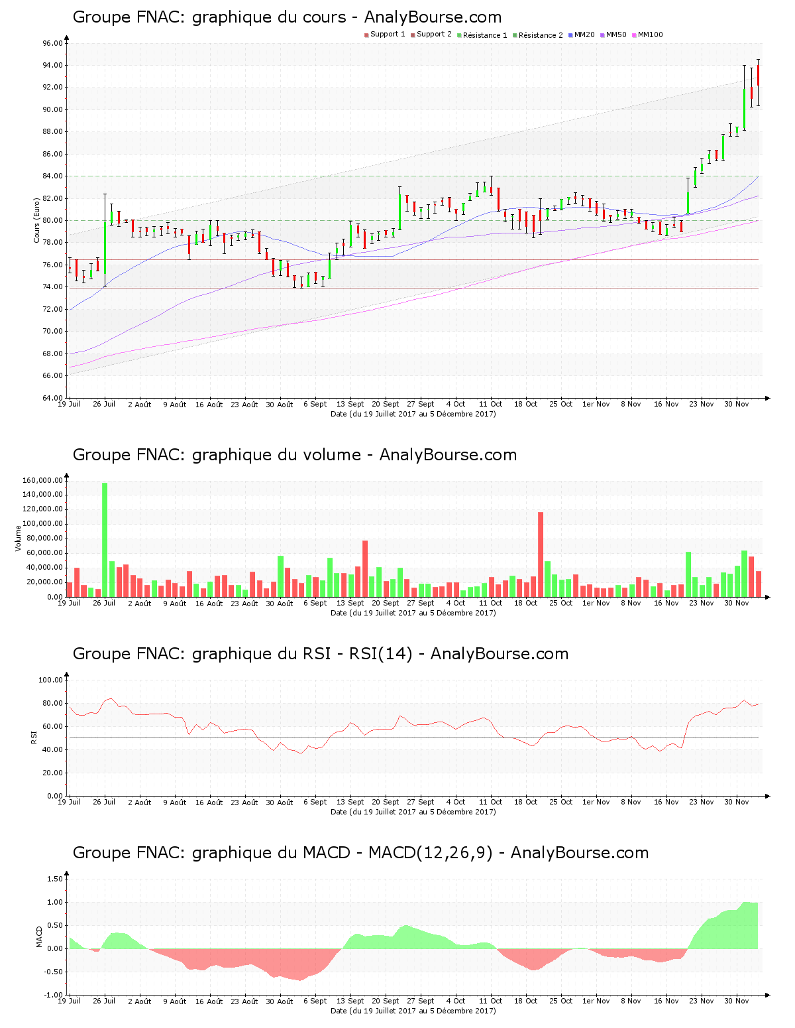Click the 'RSI' vertical axis label
The height and width of the screenshot is (1028, 795).
(x=34, y=738)
